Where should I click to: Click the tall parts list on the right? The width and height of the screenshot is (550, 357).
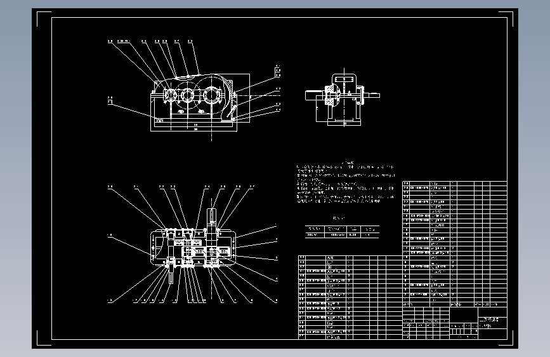[455, 244]
